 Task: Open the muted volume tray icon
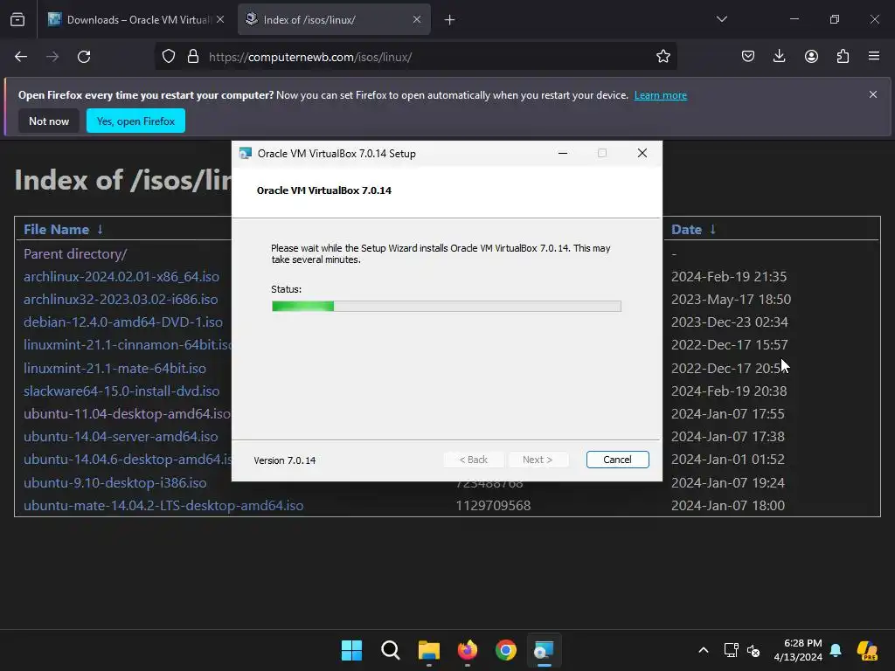coord(753,650)
